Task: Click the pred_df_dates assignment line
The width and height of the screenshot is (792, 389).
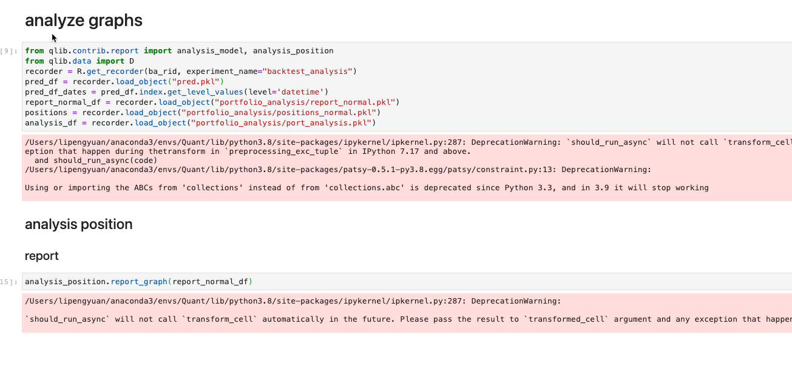Action: pos(177,92)
